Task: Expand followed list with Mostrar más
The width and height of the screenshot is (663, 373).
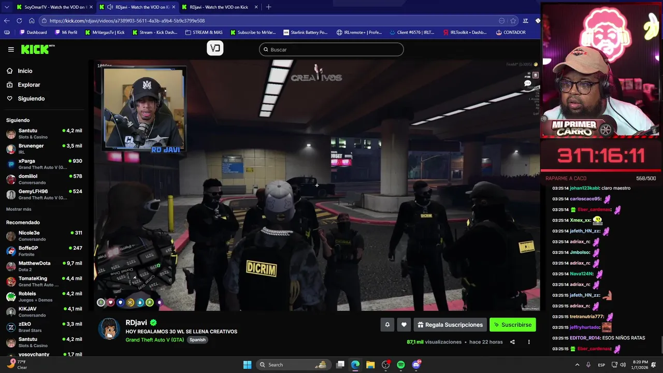Action: coord(19,209)
